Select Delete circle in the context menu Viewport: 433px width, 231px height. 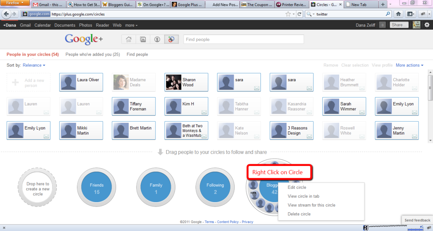299,214
